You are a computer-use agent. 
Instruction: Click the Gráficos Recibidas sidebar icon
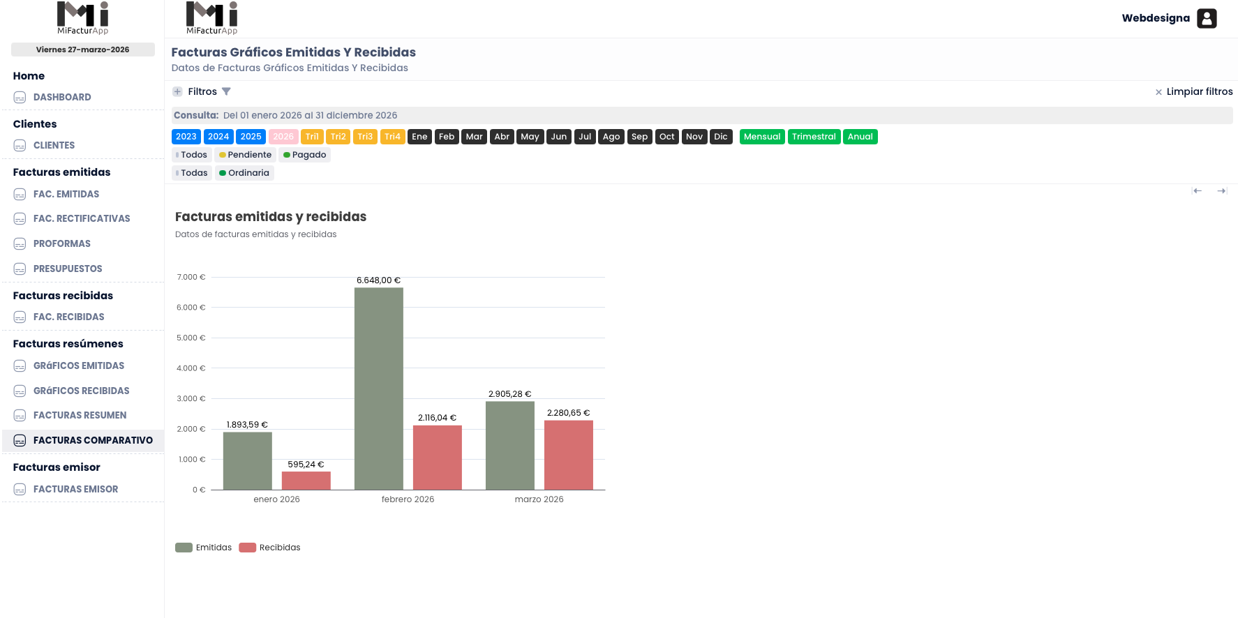(20, 391)
